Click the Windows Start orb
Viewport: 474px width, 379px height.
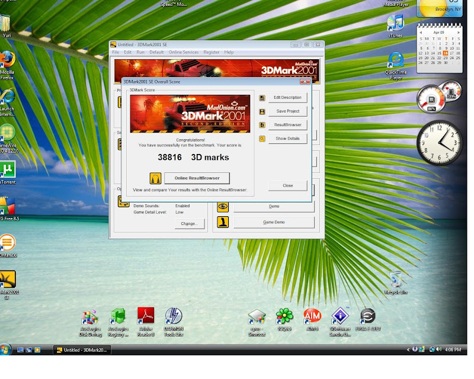5,349
